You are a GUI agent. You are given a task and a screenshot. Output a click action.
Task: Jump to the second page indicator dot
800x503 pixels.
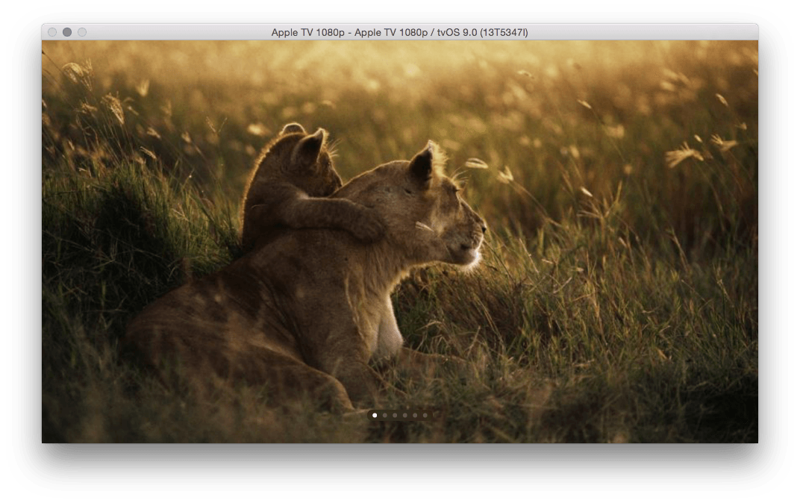point(385,415)
